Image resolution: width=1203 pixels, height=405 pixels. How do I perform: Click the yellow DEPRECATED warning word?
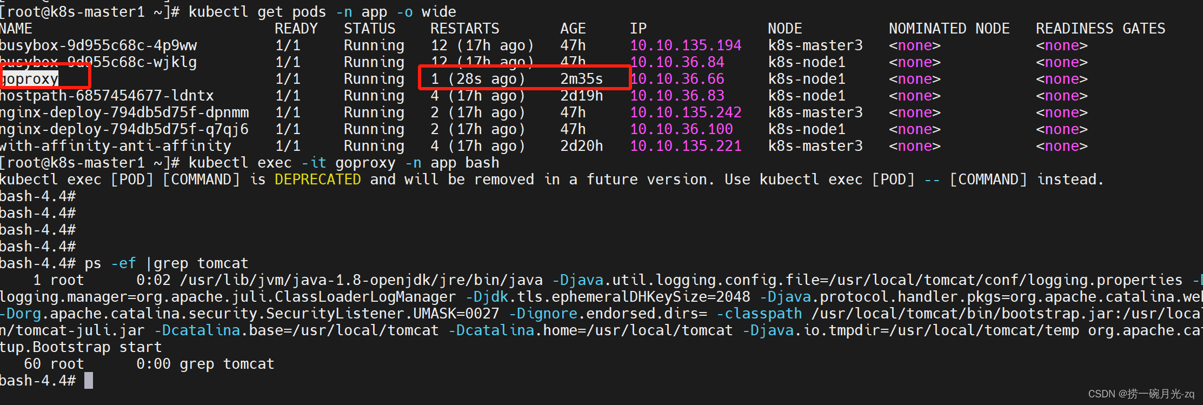(x=318, y=180)
